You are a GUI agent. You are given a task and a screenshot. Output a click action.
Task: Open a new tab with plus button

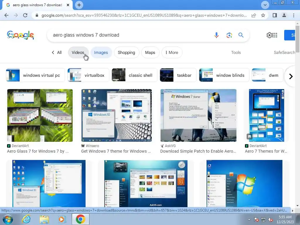point(79,5)
